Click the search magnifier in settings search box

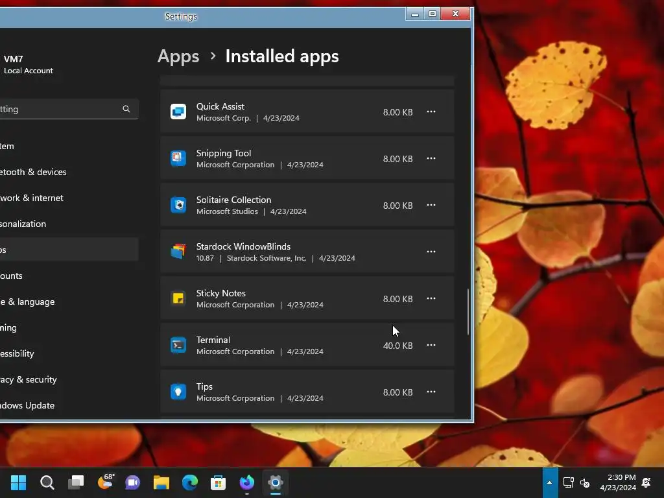[x=126, y=109]
